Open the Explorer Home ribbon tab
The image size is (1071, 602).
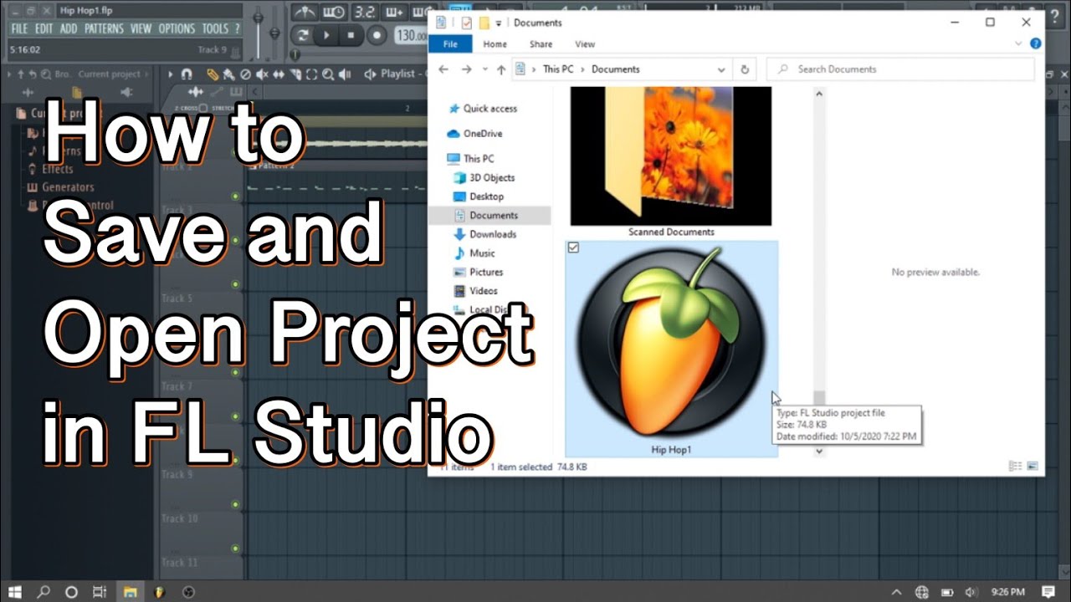(x=495, y=44)
